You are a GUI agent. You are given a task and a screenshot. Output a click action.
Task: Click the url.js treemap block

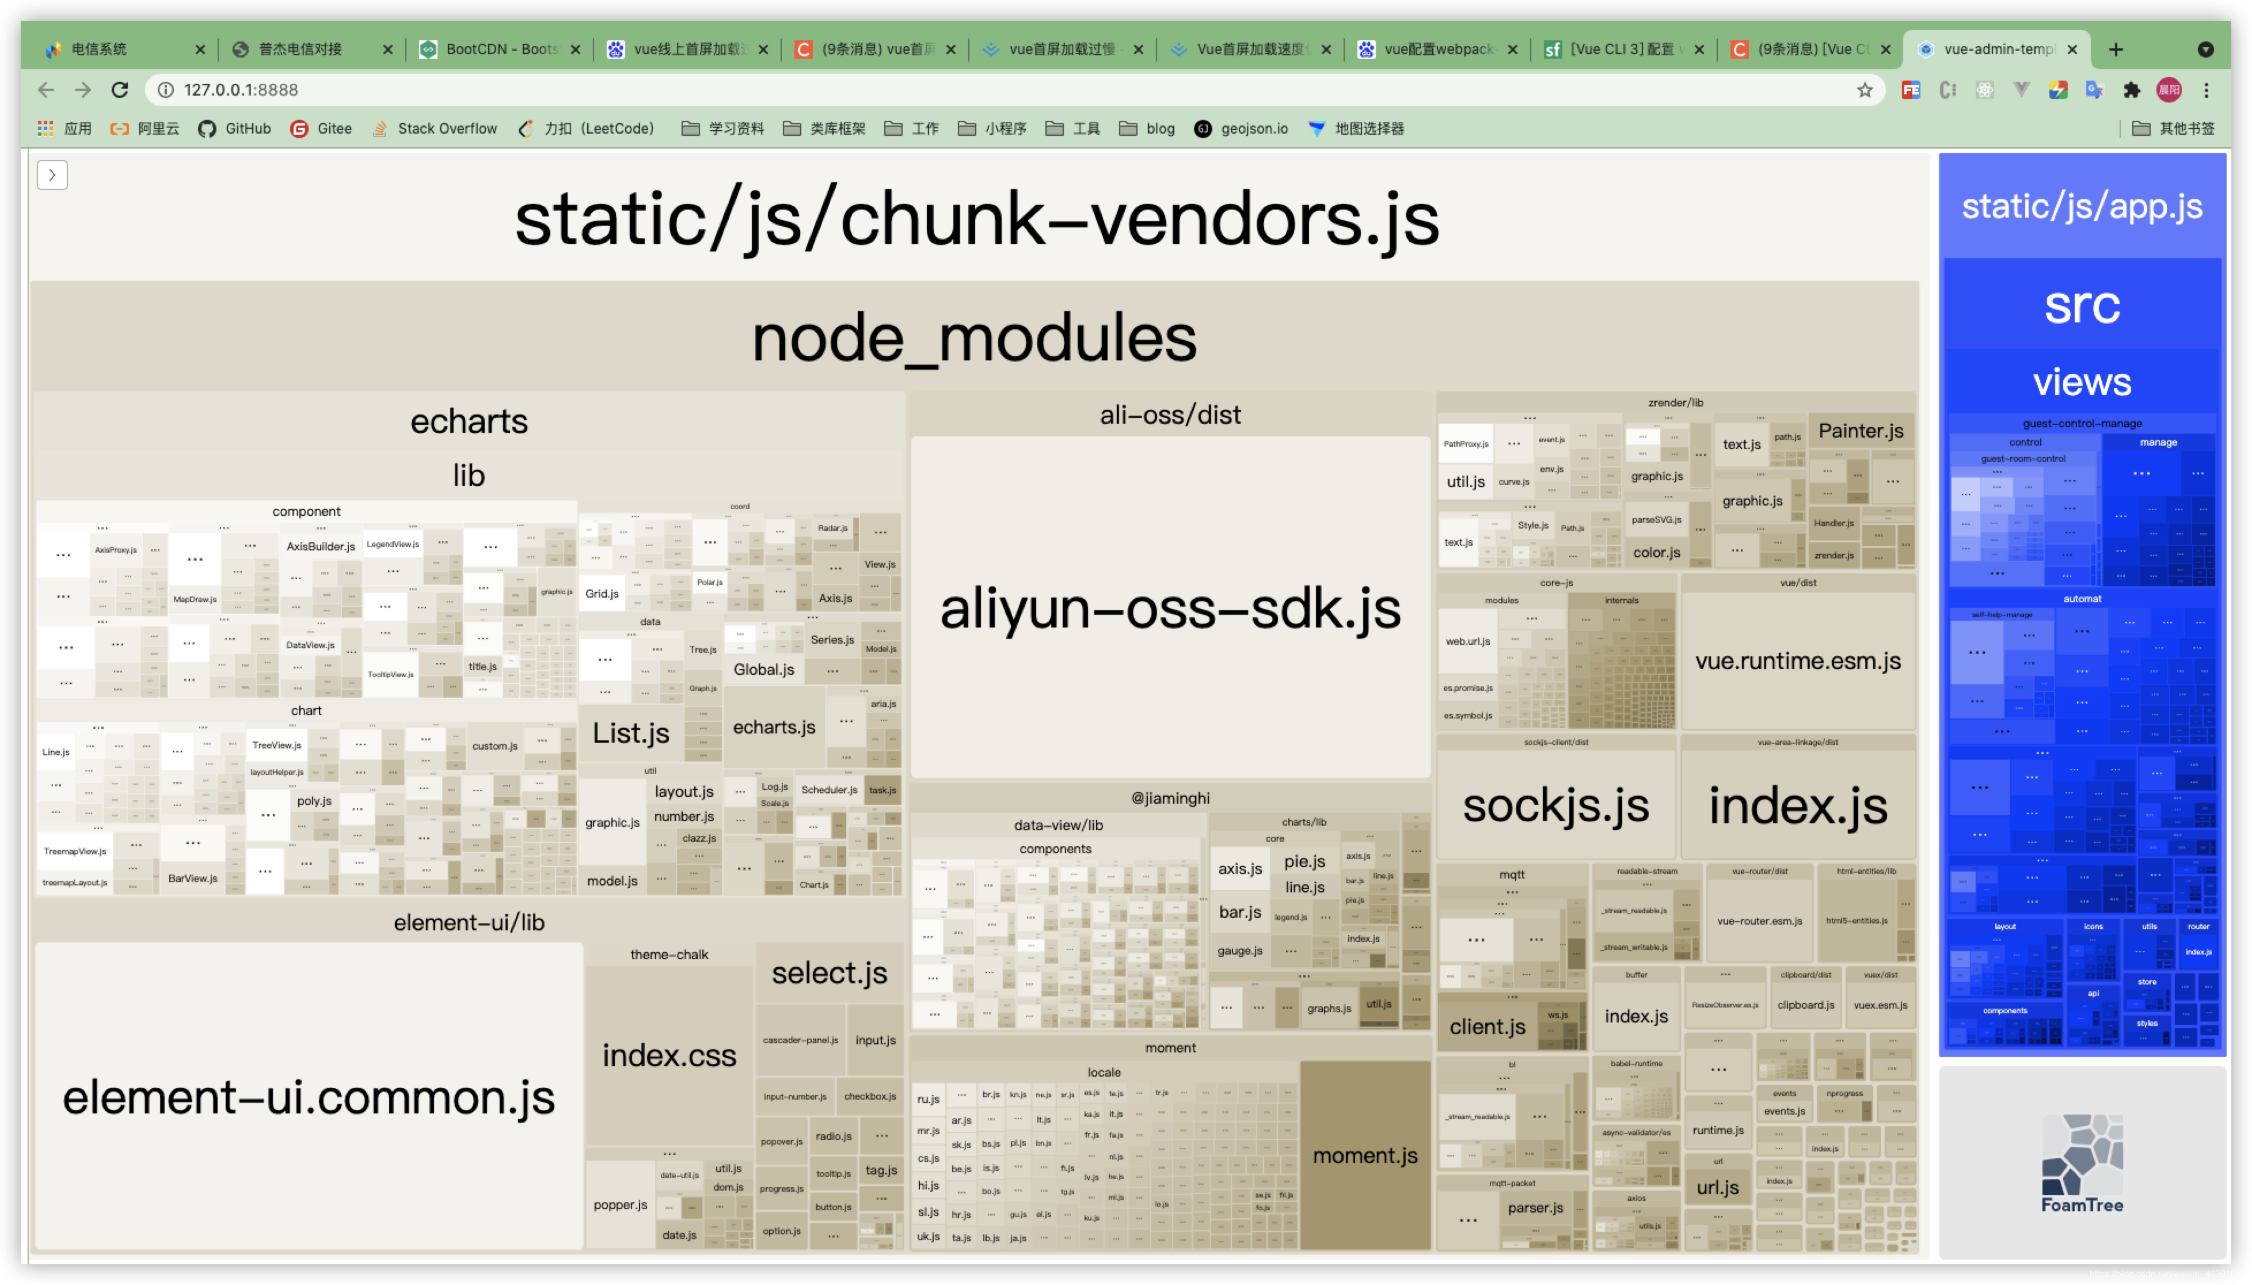point(1717,1187)
